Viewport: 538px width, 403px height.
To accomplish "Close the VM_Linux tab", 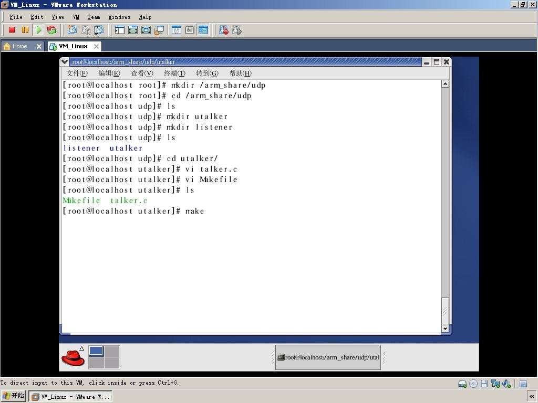I will coord(97,46).
